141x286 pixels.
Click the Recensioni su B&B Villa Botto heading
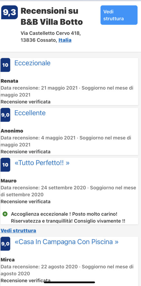52,16
